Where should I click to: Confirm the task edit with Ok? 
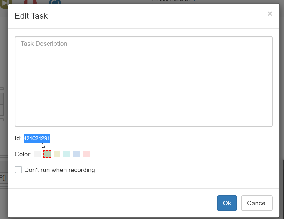click(227, 203)
